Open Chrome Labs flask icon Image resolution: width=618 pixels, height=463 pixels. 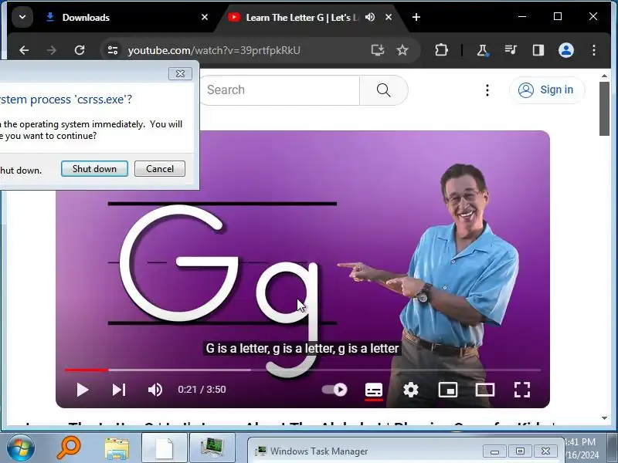click(482, 50)
